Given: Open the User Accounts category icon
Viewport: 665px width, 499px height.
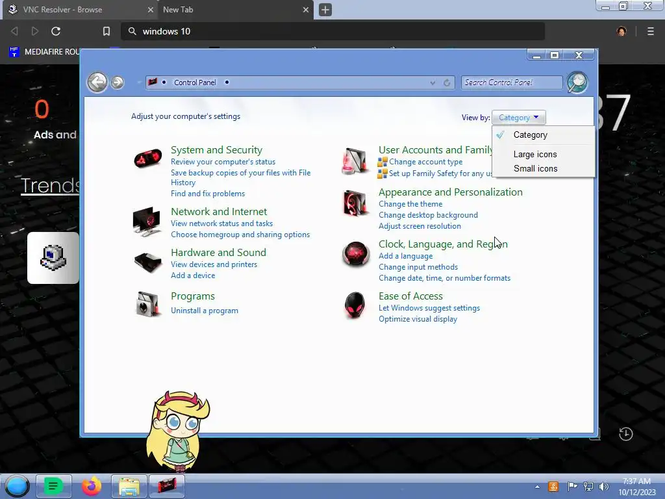Looking at the screenshot, I should click(x=355, y=161).
